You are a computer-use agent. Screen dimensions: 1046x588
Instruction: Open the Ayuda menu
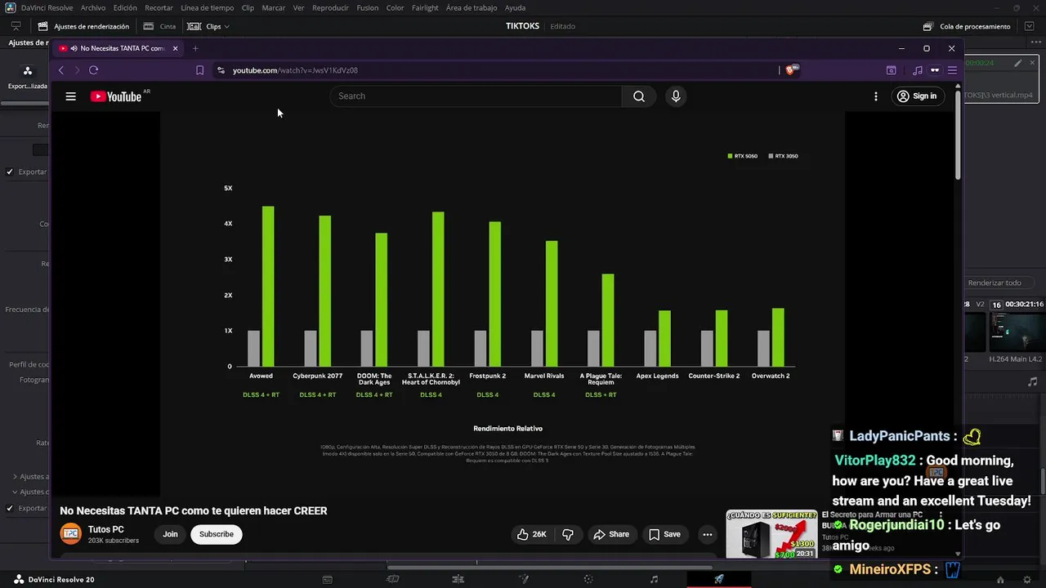(516, 7)
